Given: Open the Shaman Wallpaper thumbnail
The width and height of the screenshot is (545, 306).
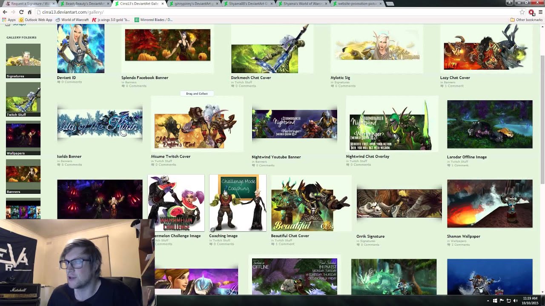Looking at the screenshot, I should pos(490,204).
